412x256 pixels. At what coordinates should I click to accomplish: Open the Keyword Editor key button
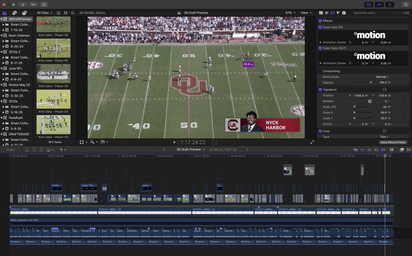[33, 4]
